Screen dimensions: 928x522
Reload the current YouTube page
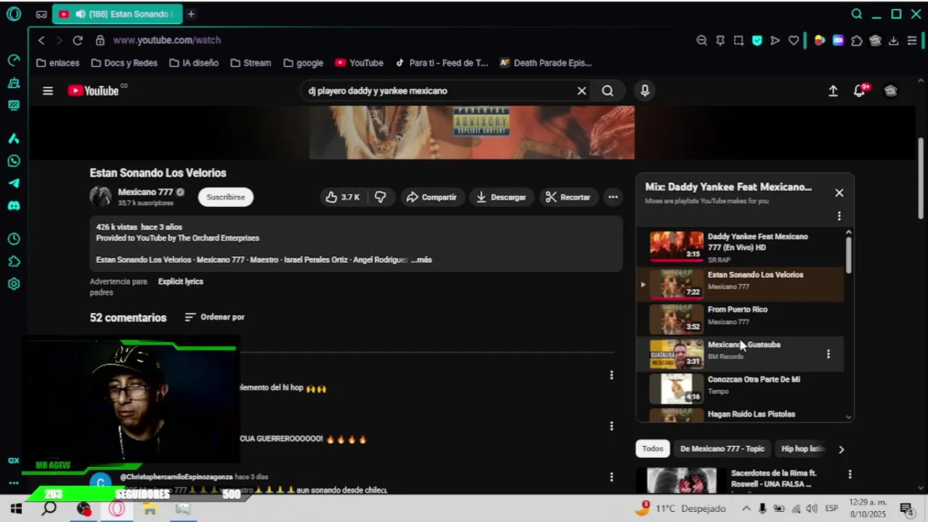[78, 41]
